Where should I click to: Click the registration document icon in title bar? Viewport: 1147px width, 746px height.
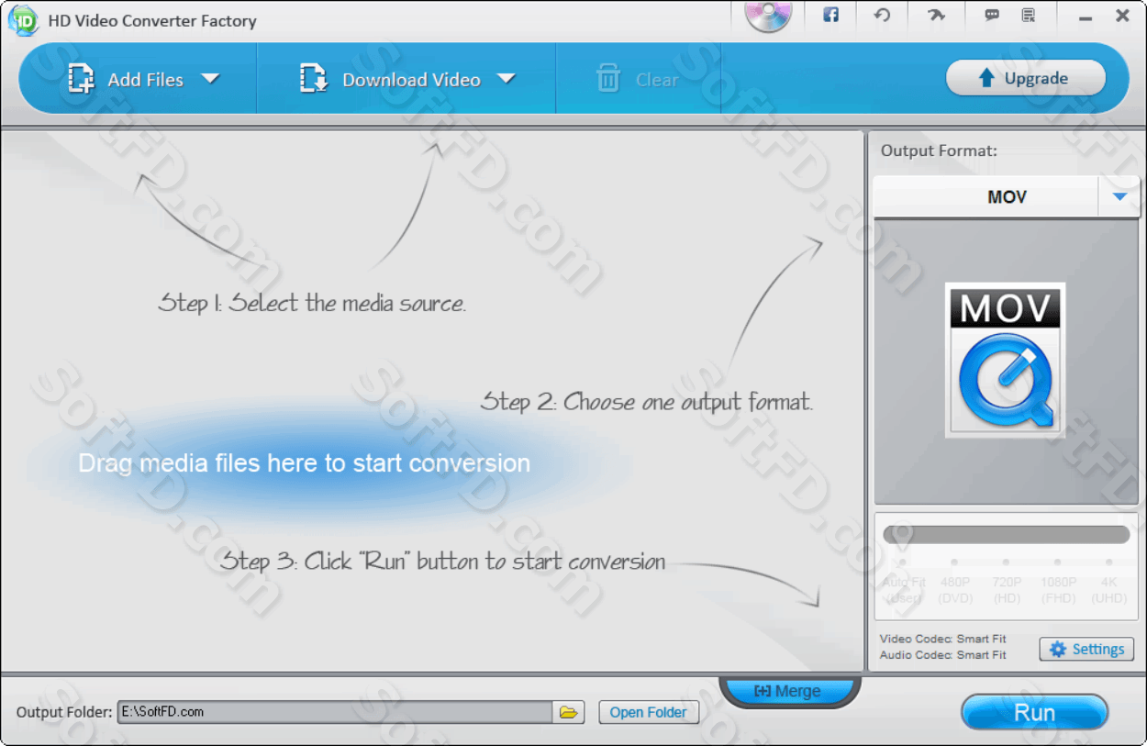tap(1029, 15)
